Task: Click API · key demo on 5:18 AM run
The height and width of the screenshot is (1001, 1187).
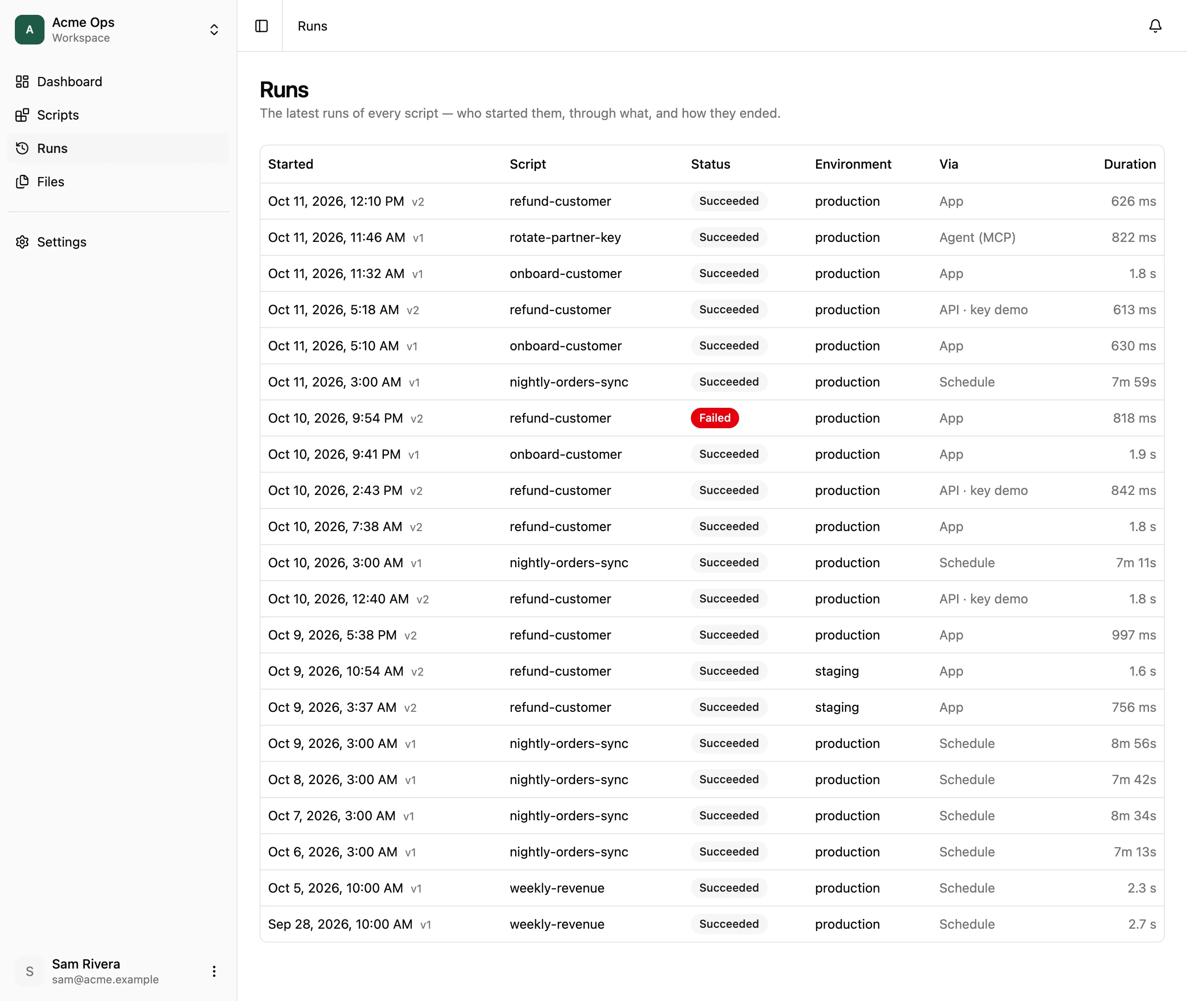Action: click(983, 310)
